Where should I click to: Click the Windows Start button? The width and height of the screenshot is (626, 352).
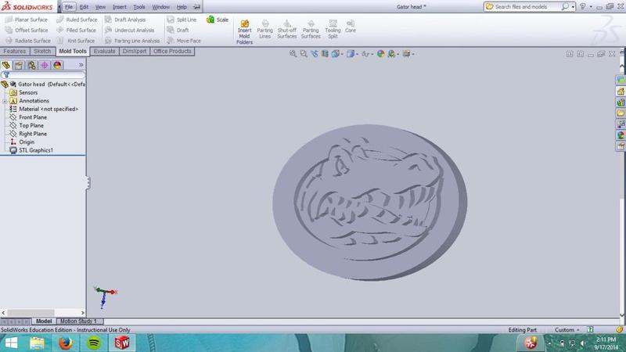click(11, 343)
